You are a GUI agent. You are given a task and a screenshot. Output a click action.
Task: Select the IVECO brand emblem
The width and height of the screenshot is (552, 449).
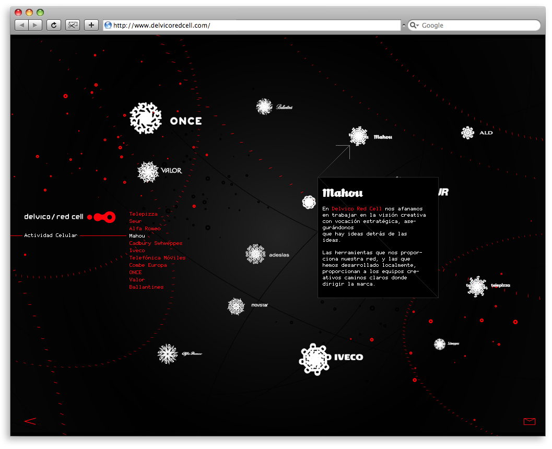click(315, 359)
